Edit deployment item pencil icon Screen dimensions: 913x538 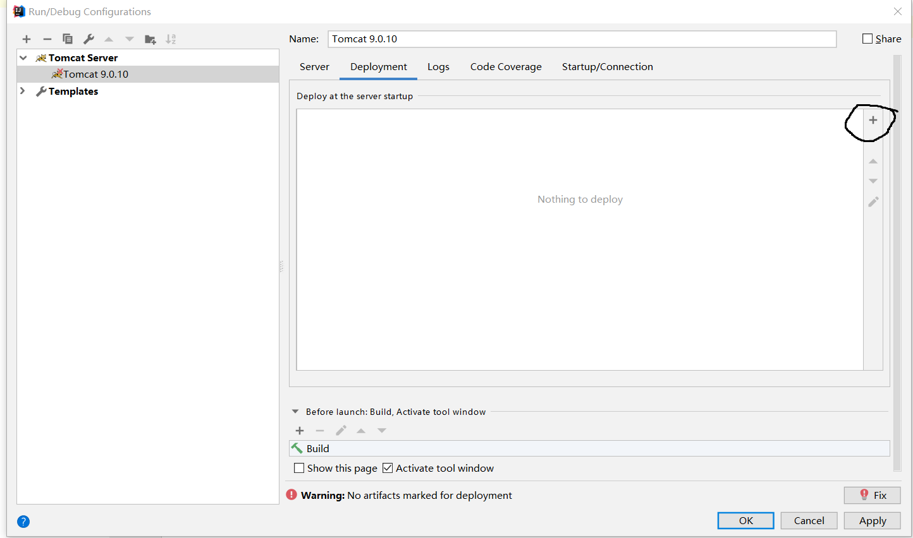click(873, 202)
